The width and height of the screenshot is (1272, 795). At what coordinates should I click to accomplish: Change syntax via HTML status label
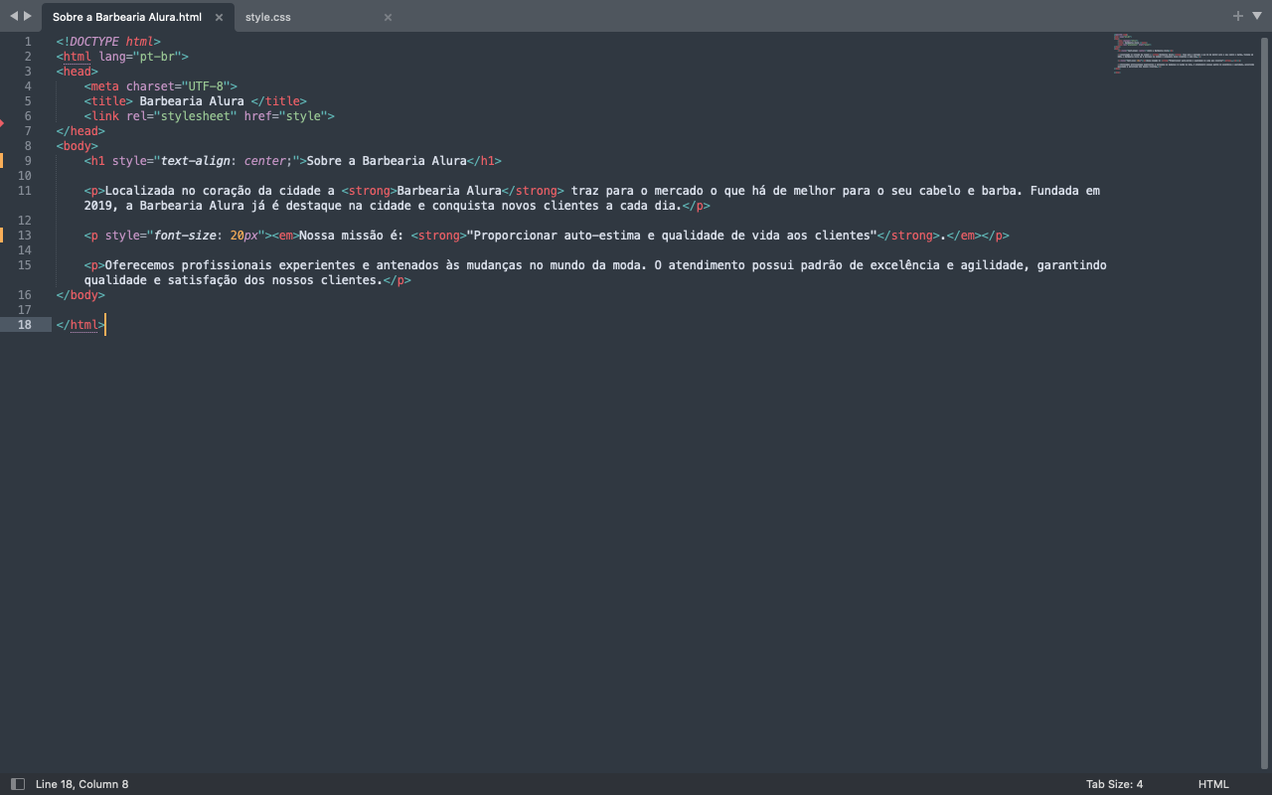click(x=1213, y=784)
